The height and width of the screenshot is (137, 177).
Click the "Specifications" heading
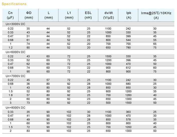click(14, 4)
